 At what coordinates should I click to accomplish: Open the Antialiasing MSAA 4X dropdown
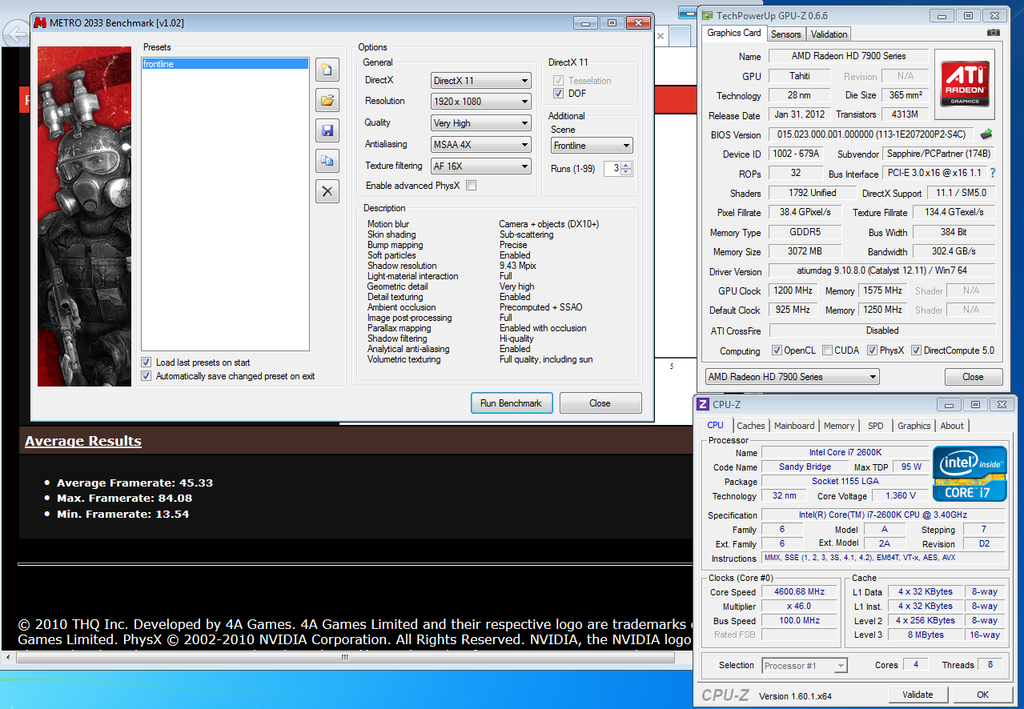481,145
